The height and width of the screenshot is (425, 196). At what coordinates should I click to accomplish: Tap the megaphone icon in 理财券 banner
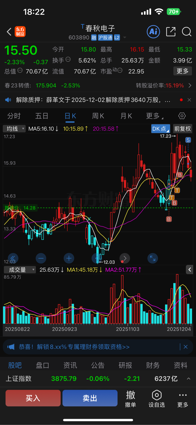coord(11,347)
